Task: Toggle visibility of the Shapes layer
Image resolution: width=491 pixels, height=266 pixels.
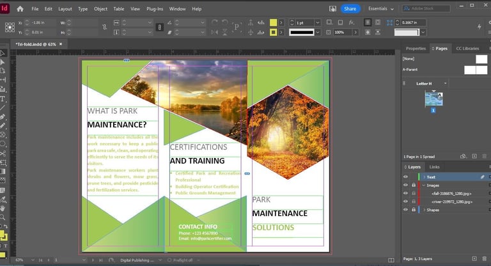Action: pyautogui.click(x=405, y=209)
